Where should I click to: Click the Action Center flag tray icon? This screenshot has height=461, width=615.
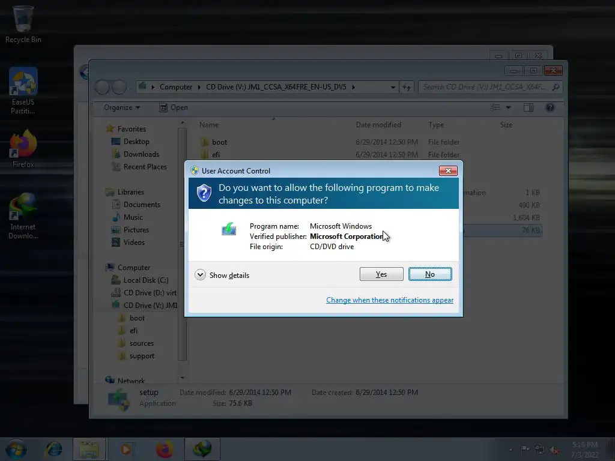524,449
